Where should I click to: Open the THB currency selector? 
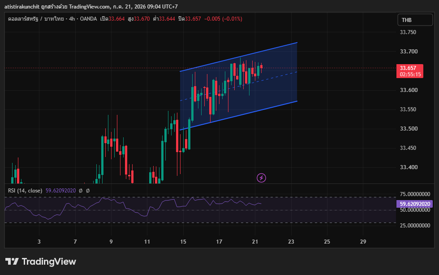click(x=415, y=20)
